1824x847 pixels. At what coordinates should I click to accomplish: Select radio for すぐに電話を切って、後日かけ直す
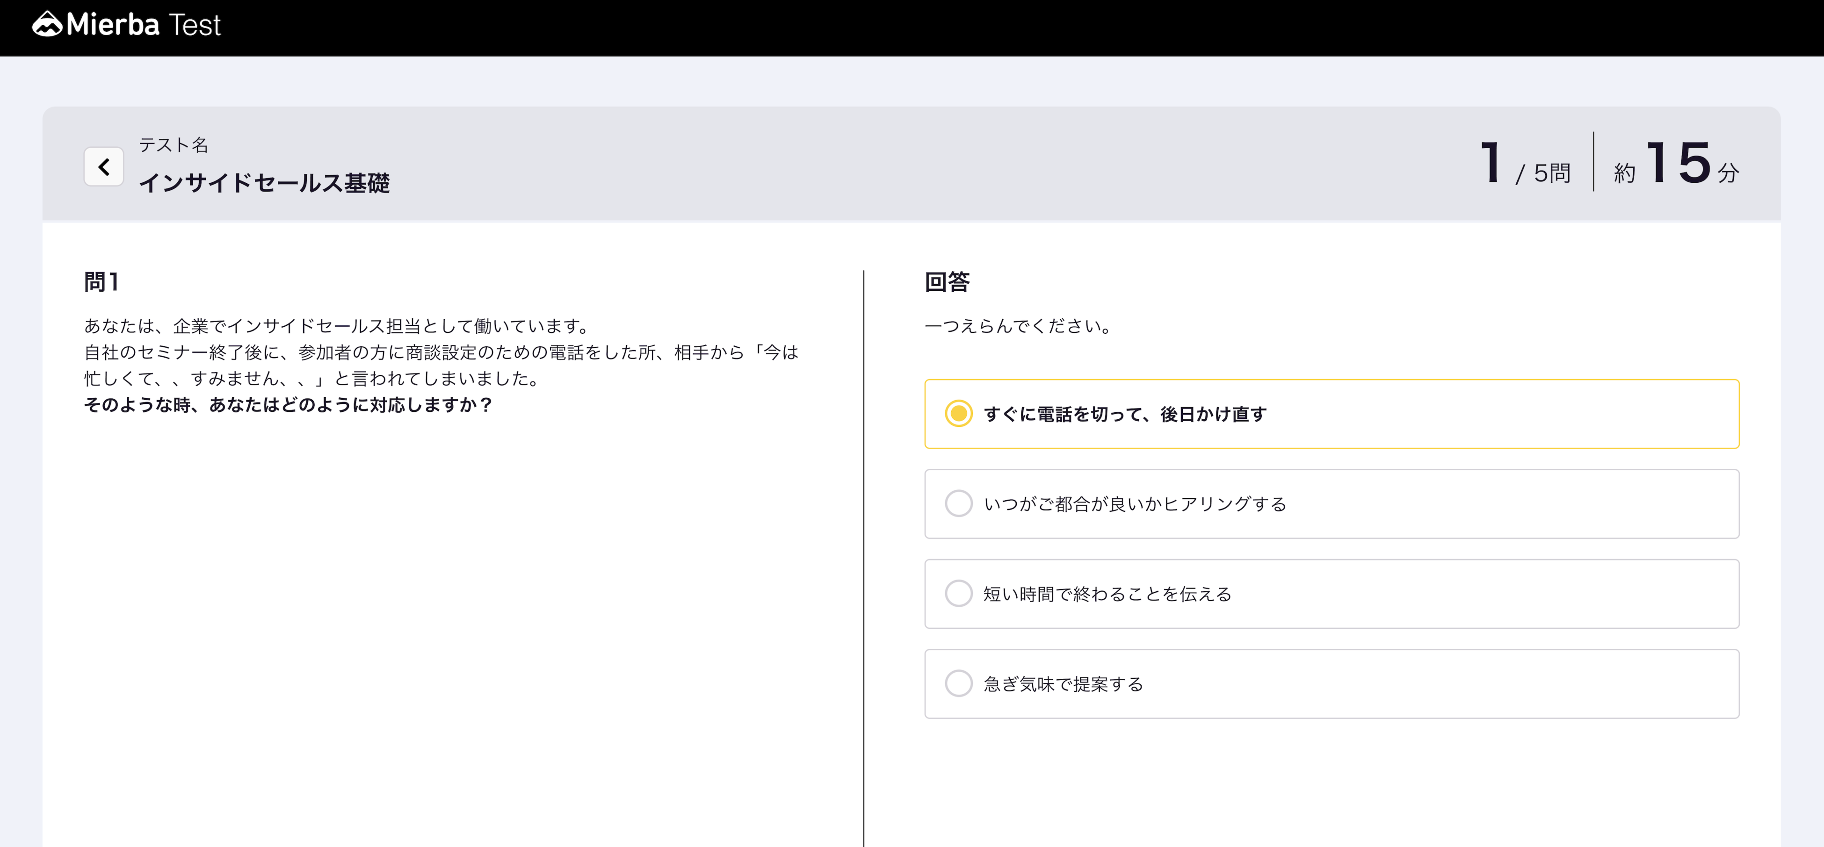(x=958, y=414)
